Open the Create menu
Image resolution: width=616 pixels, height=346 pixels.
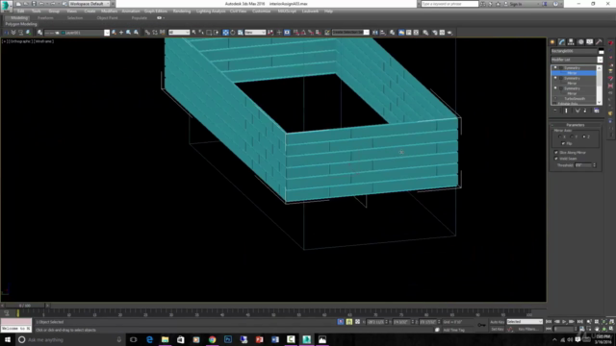pos(90,12)
